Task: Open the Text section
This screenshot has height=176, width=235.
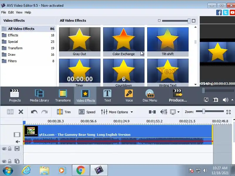Action: (108, 96)
